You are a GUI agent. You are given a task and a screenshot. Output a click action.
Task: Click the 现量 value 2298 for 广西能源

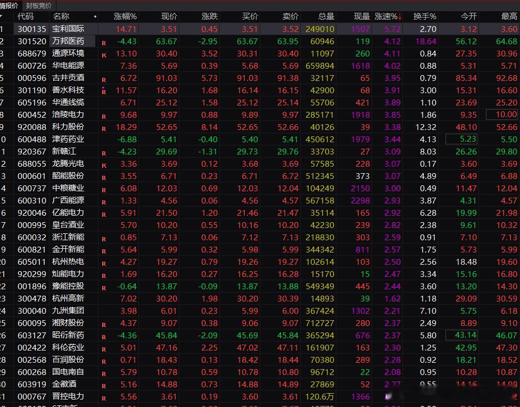point(360,200)
